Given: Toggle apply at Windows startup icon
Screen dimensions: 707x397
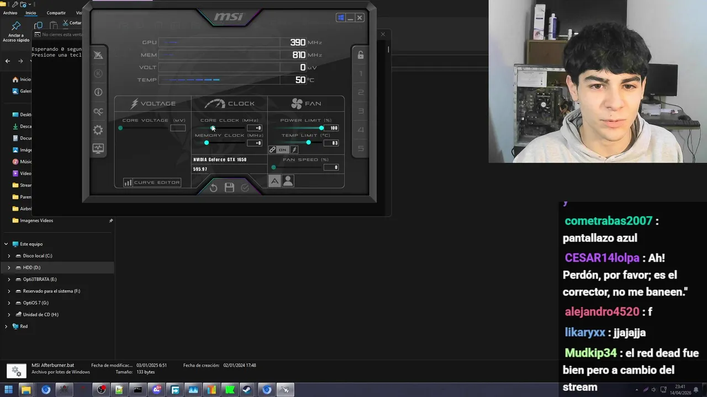Looking at the screenshot, I should (341, 18).
